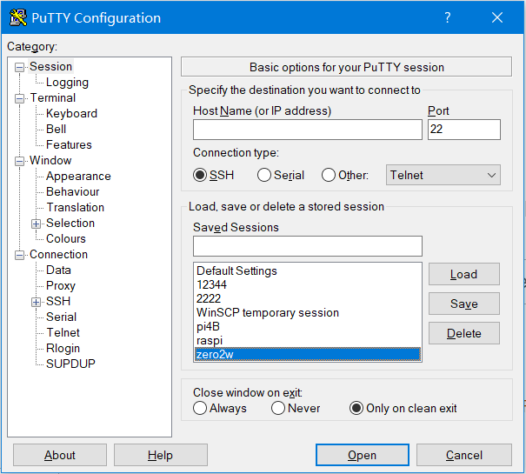Open the Connection category
Image resolution: width=526 pixels, height=474 pixels.
point(58,255)
